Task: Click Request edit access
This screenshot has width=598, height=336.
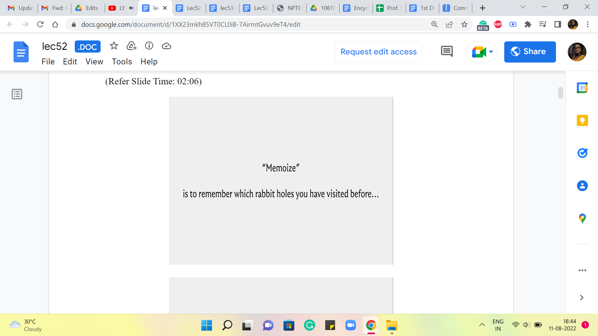Action: 378,52
